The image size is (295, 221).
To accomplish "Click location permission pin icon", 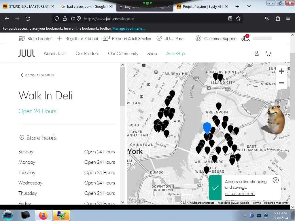I will pyautogui.click(x=79, y=19).
